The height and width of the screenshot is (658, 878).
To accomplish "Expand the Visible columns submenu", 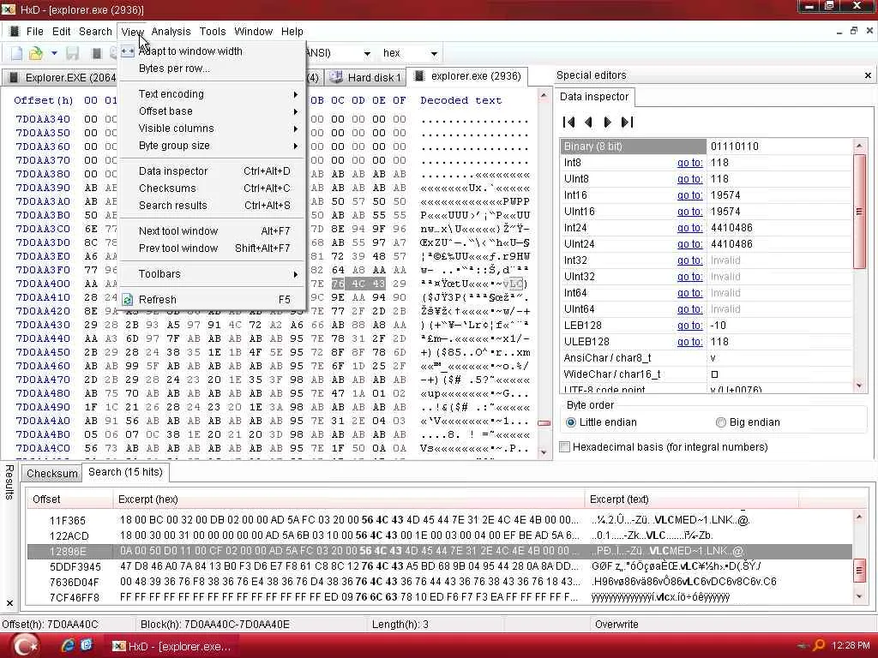I will coord(213,129).
